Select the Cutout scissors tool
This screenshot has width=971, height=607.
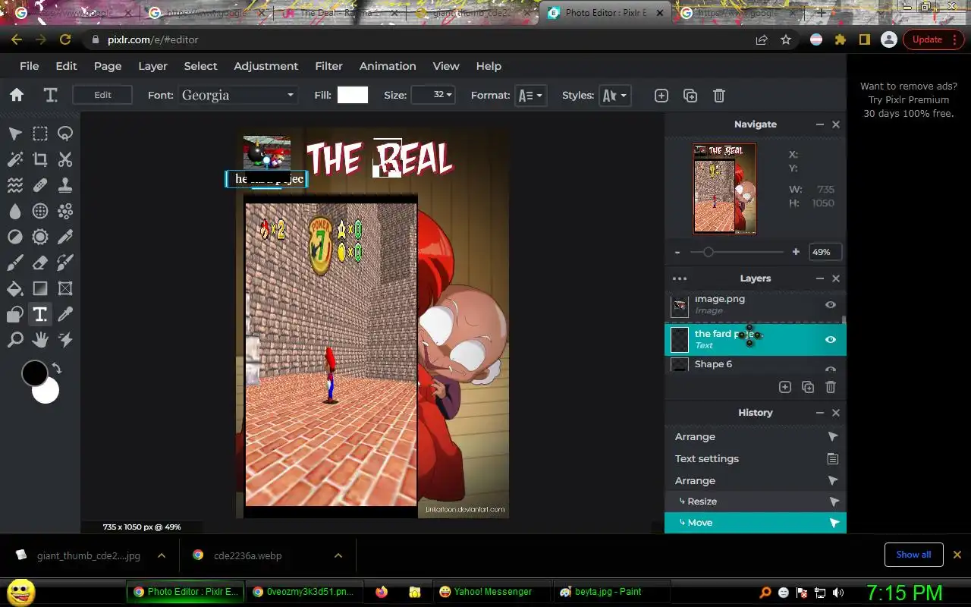pyautogui.click(x=65, y=159)
